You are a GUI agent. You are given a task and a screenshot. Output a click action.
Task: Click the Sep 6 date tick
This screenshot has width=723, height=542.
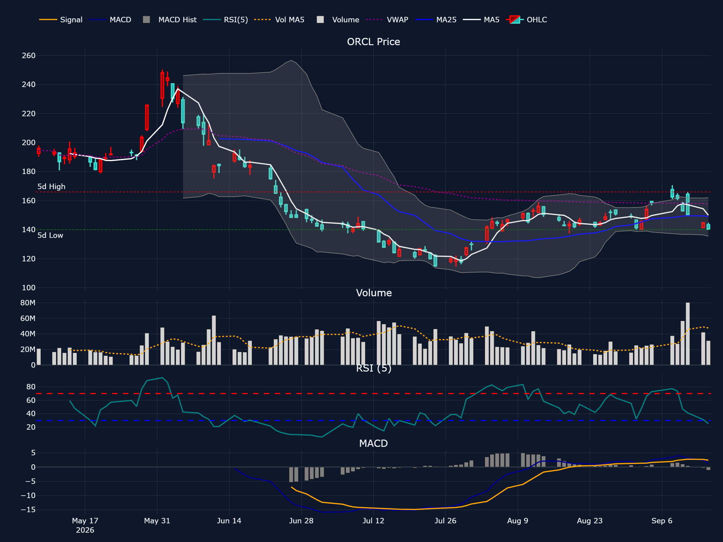(662, 521)
